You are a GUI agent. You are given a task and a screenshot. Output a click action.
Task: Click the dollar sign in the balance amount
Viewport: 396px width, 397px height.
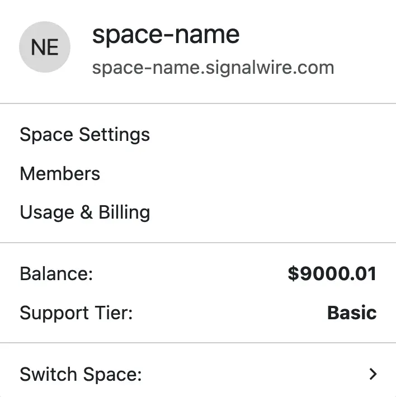[293, 274]
